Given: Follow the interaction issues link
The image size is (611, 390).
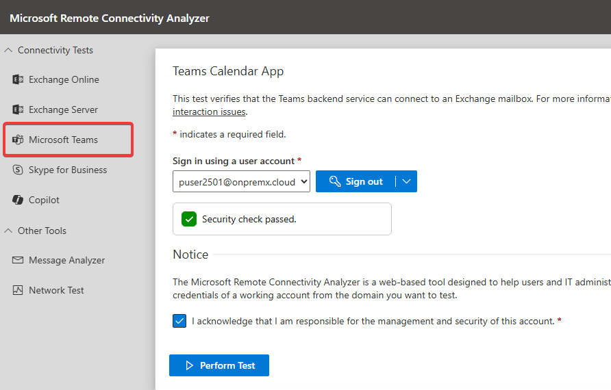Looking at the screenshot, I should pyautogui.click(x=209, y=112).
